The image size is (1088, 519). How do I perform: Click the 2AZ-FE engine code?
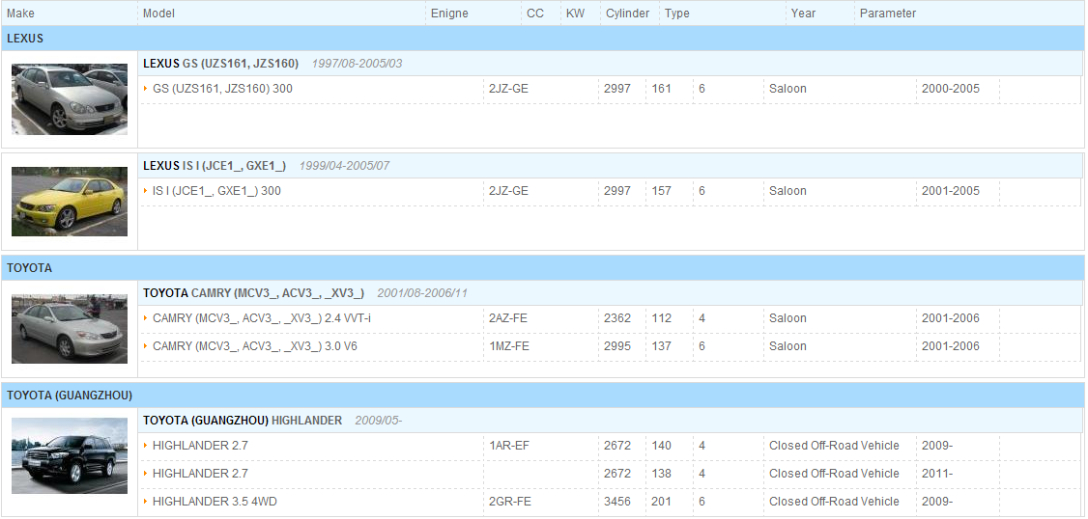pyautogui.click(x=508, y=318)
